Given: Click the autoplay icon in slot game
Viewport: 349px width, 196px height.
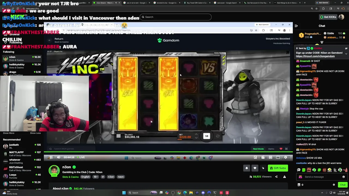Looking at the screenshot, I should tap(218, 136).
